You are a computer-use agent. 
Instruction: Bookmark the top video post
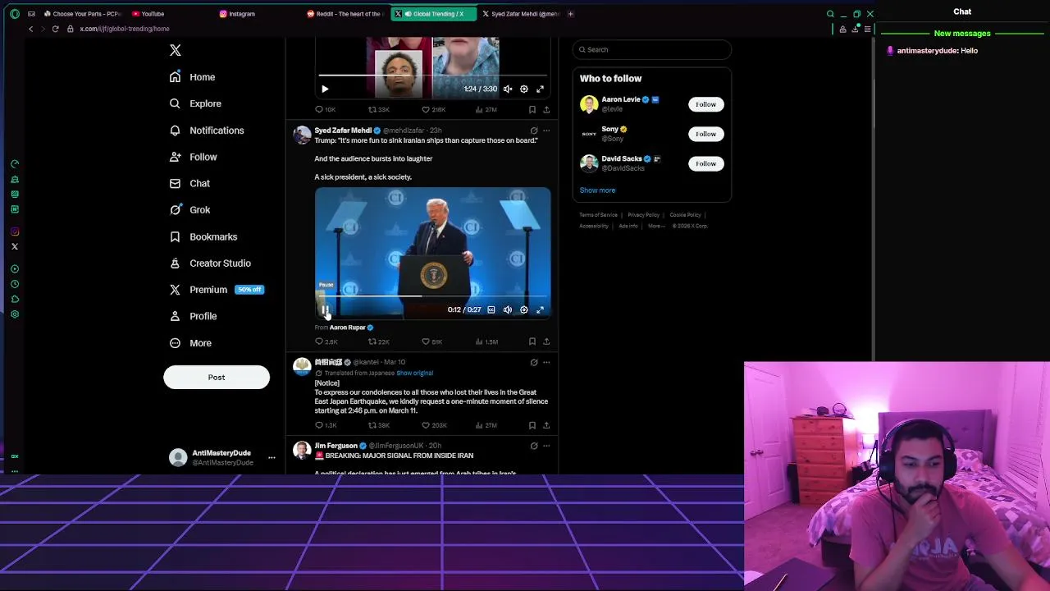click(x=532, y=109)
